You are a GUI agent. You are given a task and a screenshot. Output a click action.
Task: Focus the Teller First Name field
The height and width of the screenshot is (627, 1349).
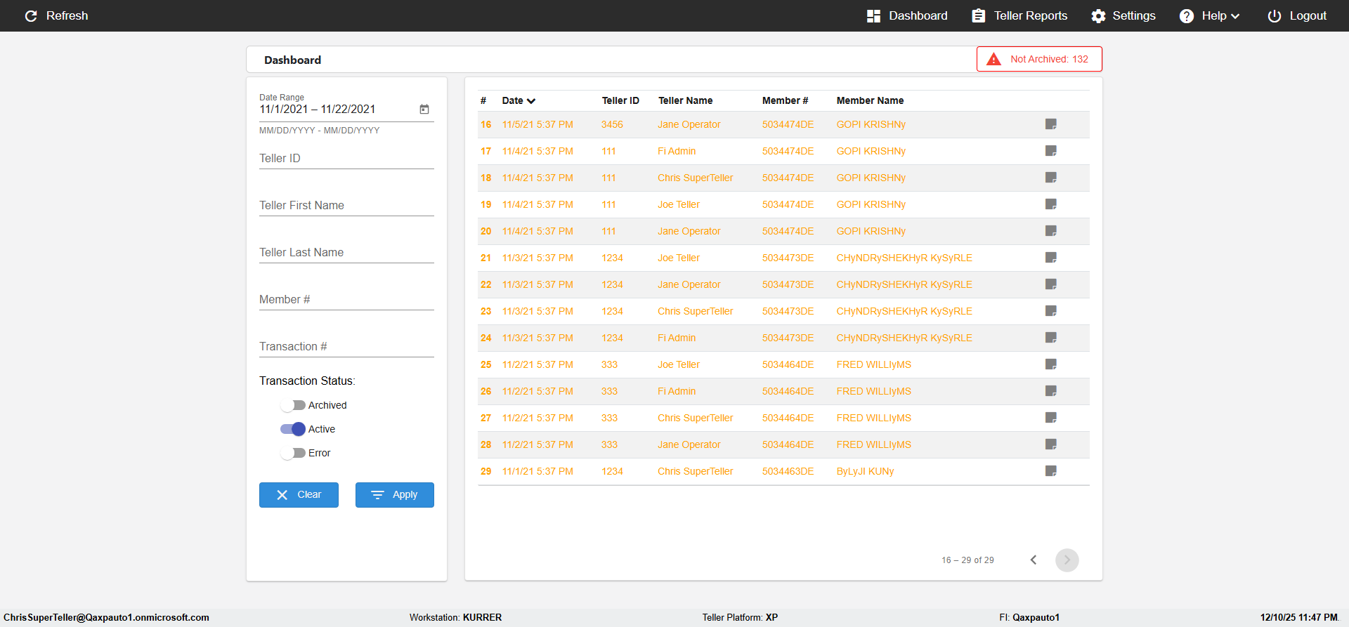coord(346,206)
